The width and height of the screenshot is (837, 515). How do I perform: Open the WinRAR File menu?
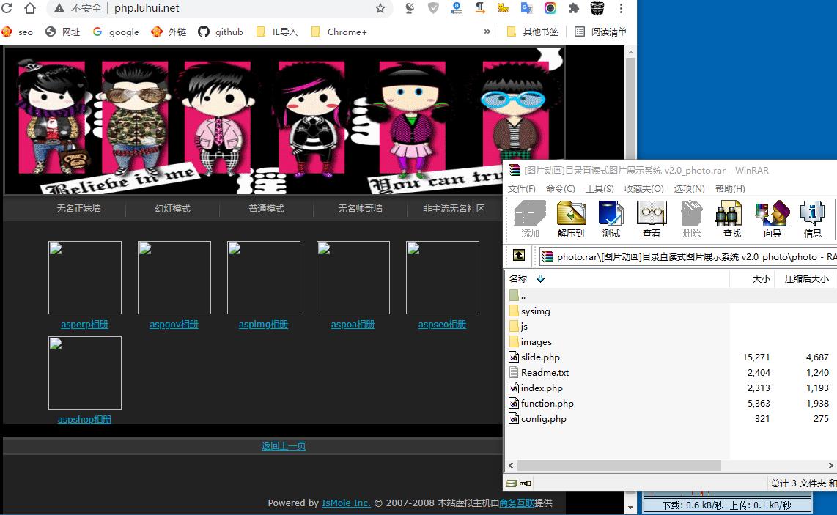point(522,188)
